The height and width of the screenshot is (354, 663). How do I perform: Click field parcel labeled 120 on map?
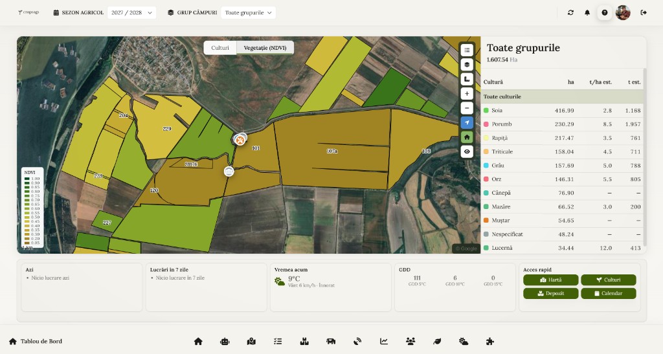(x=154, y=190)
